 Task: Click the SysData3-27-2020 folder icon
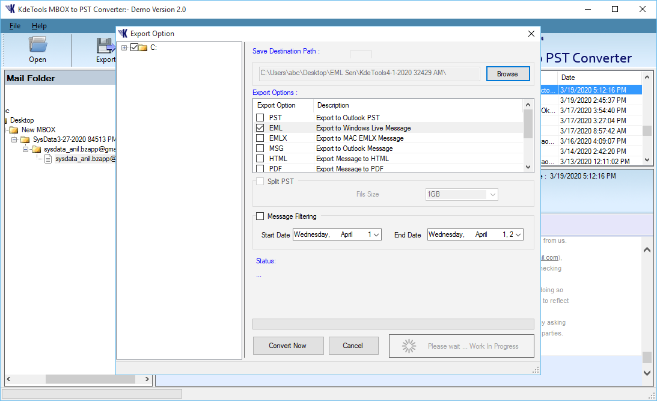coord(25,139)
